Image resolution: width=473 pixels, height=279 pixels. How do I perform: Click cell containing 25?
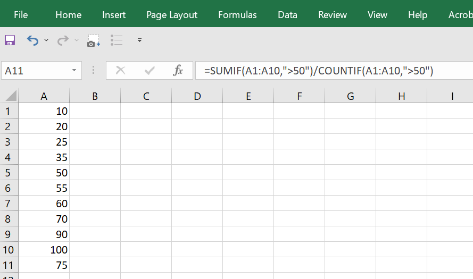44,141
